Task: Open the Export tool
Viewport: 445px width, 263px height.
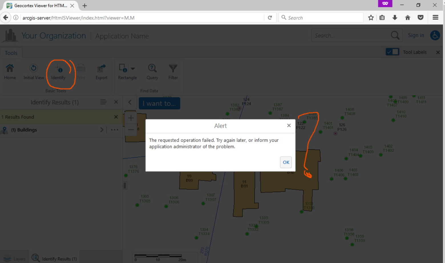Action: 102,72
